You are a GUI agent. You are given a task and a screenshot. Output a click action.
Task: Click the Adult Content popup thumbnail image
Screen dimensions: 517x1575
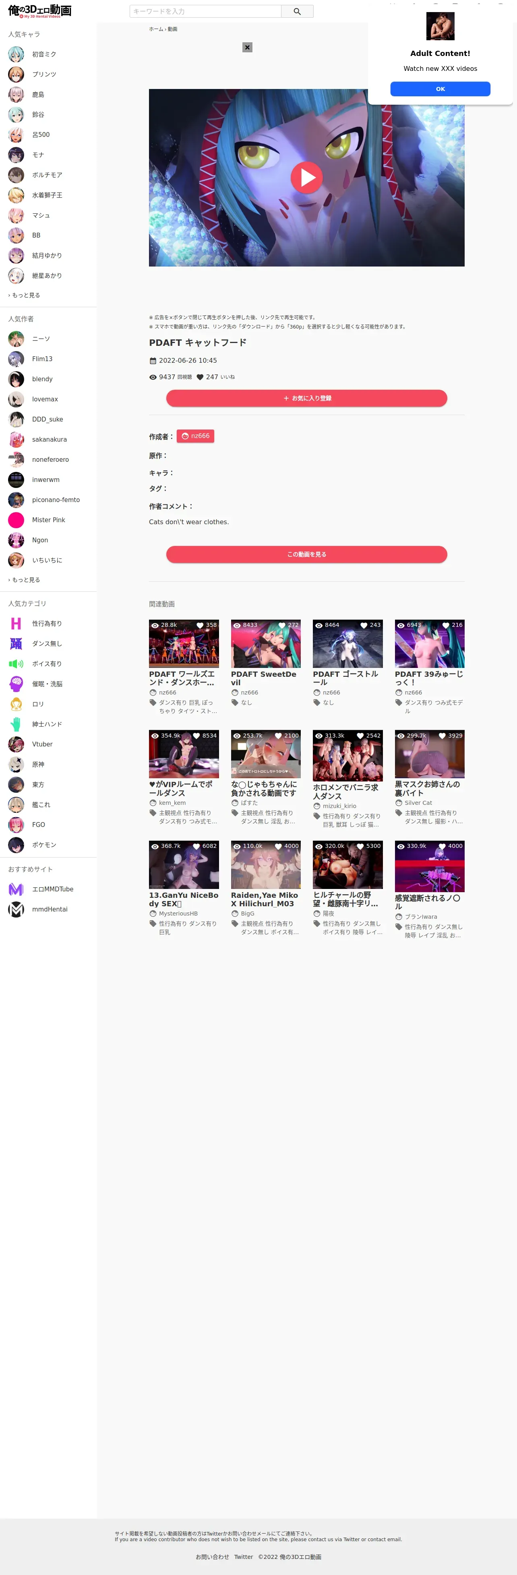click(440, 26)
